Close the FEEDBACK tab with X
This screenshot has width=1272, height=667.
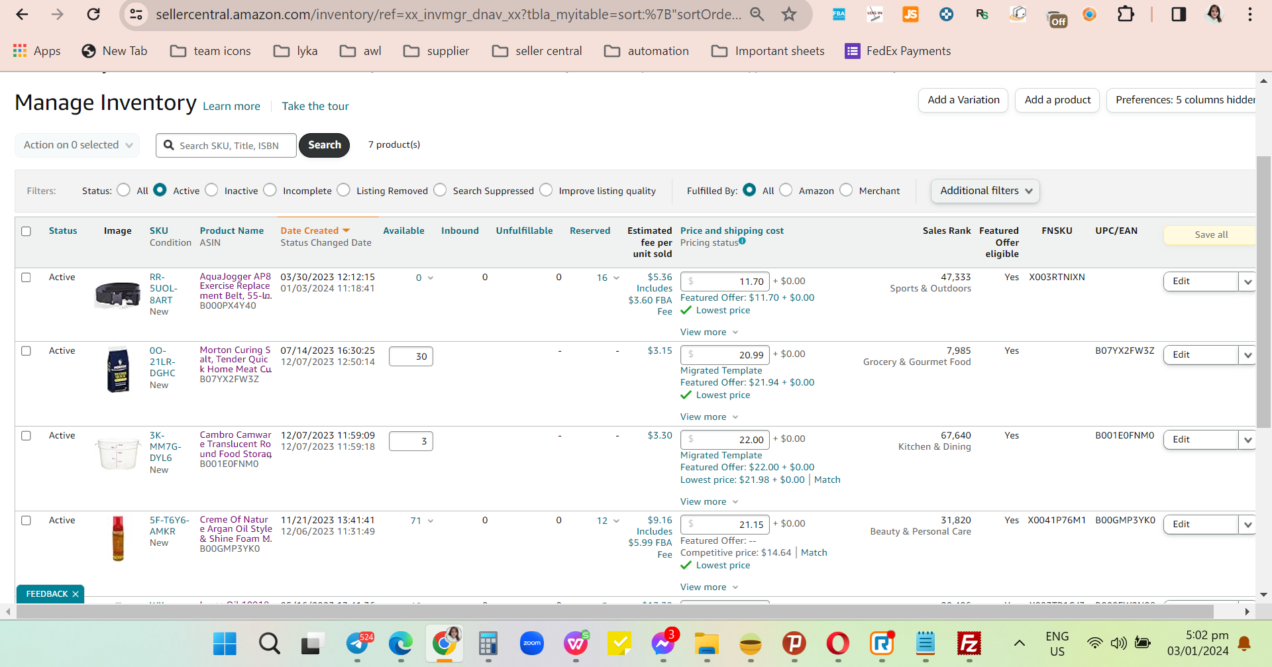pos(76,594)
